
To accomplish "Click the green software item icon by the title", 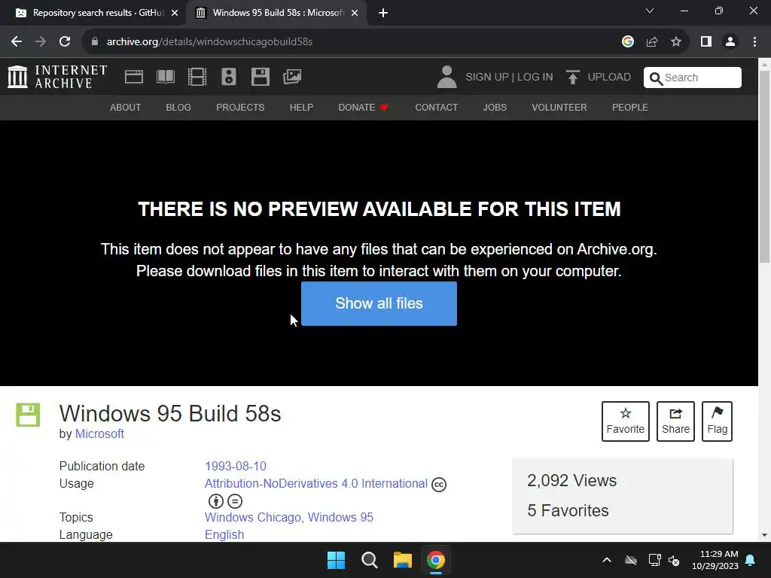I will point(28,415).
